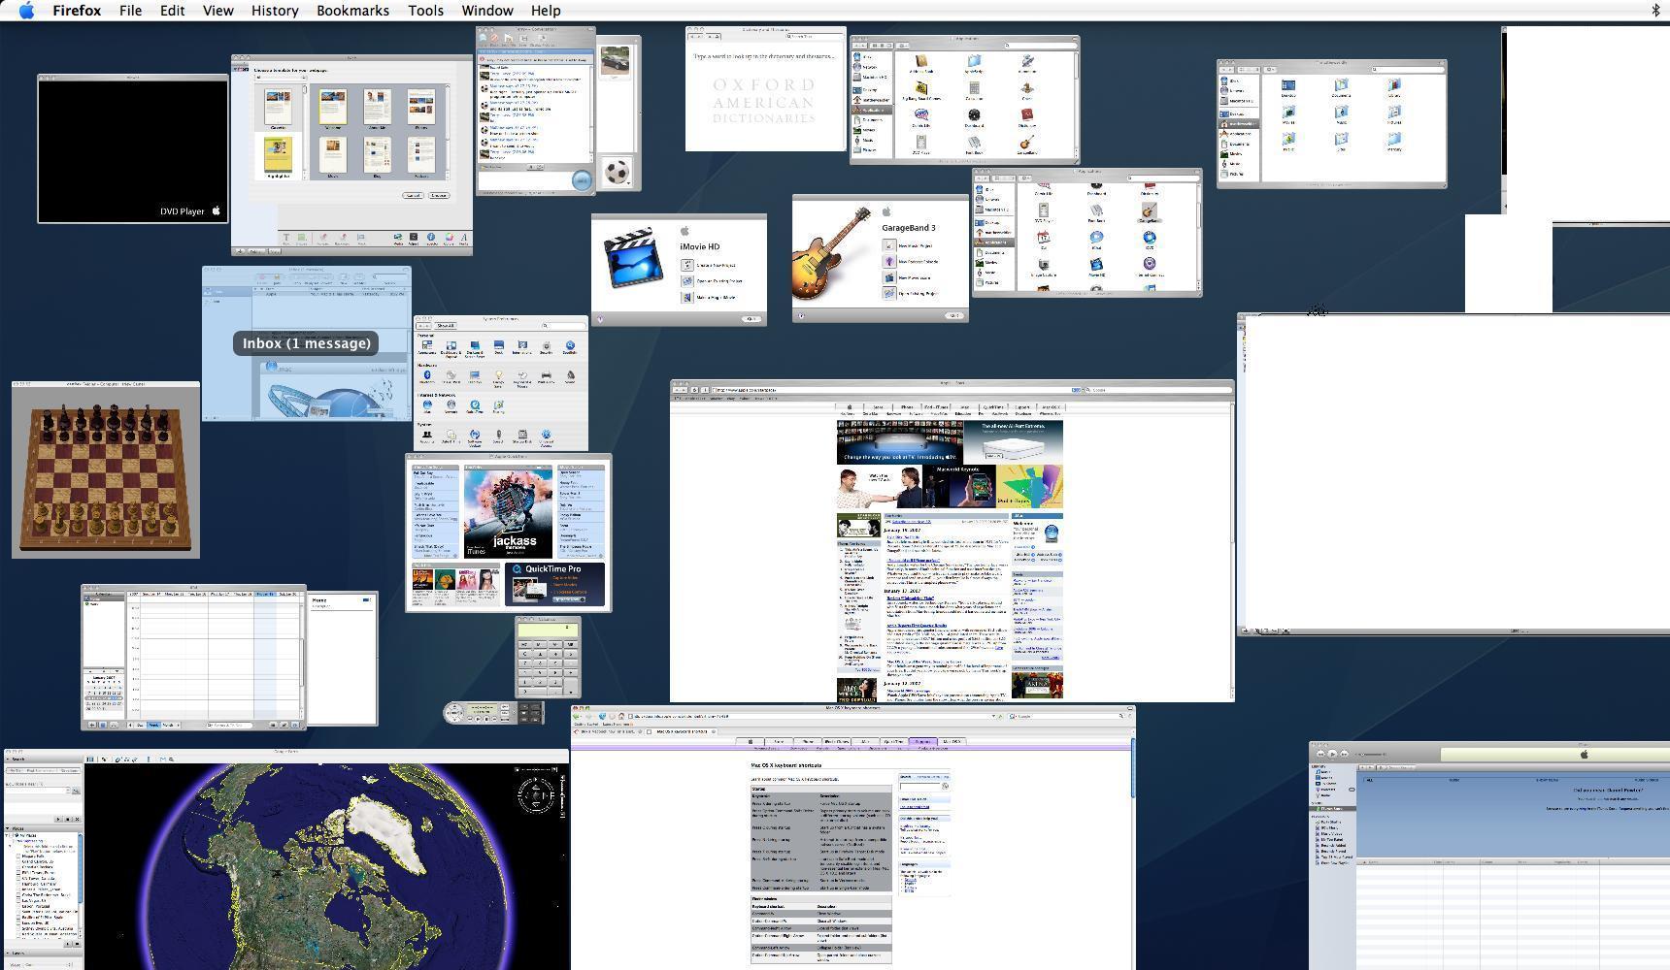Select the Mail Inbox window
Screen dimensions: 1670x970
point(307,343)
